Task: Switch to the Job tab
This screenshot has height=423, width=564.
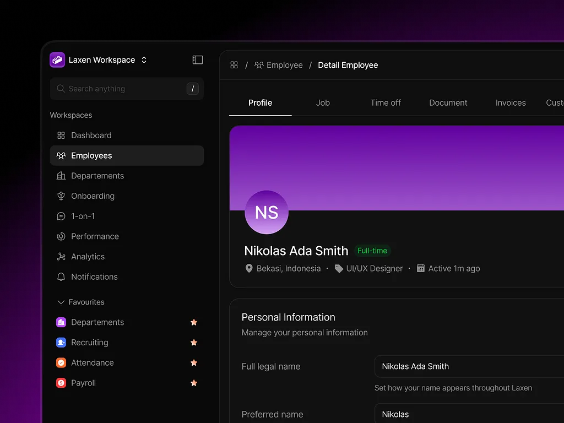Action: [323, 103]
